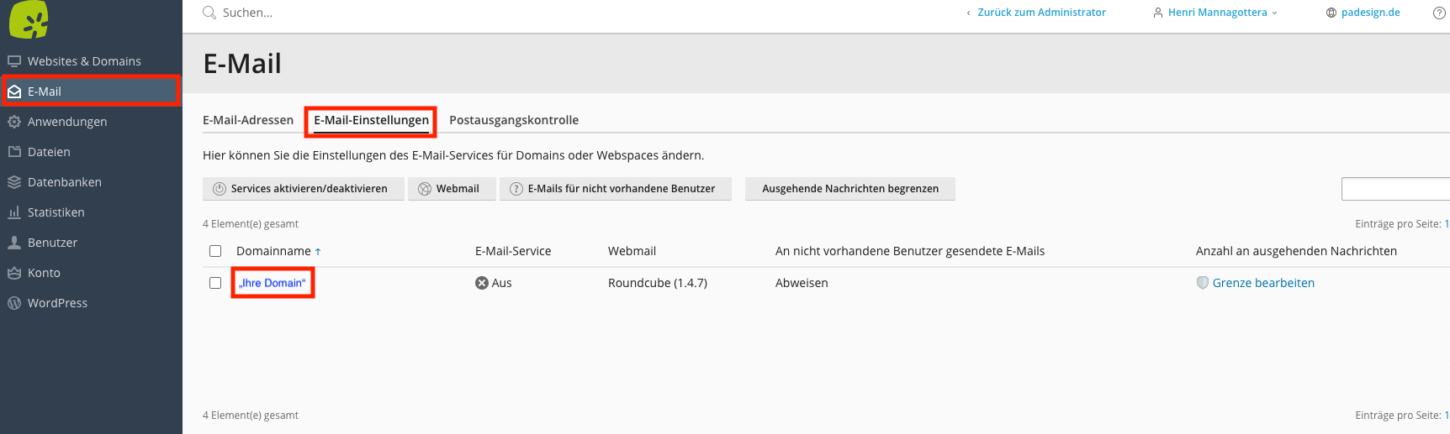Switch to the Postausgangskontrolle tab
This screenshot has height=434, width=1450.
pyautogui.click(x=514, y=120)
